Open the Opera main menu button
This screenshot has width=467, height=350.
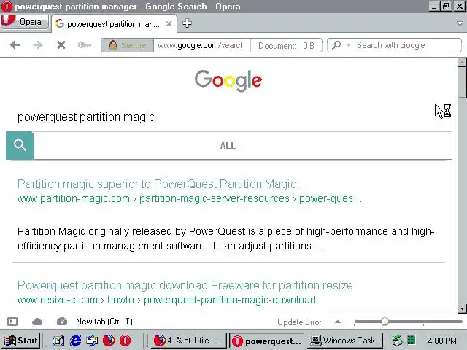click(x=24, y=22)
